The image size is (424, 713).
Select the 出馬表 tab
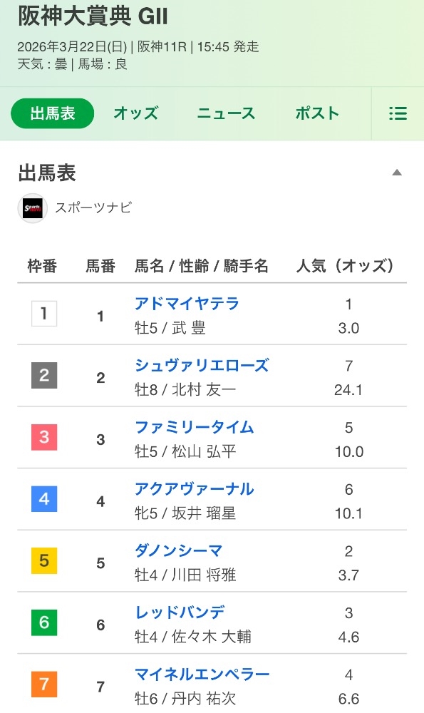52,113
